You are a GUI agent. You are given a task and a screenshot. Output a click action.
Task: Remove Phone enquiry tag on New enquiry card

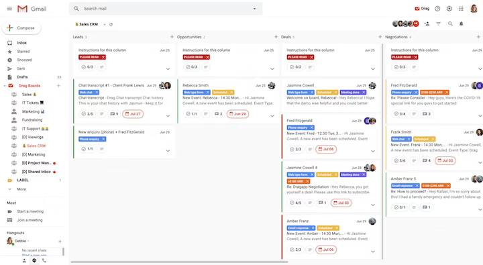click(103, 140)
